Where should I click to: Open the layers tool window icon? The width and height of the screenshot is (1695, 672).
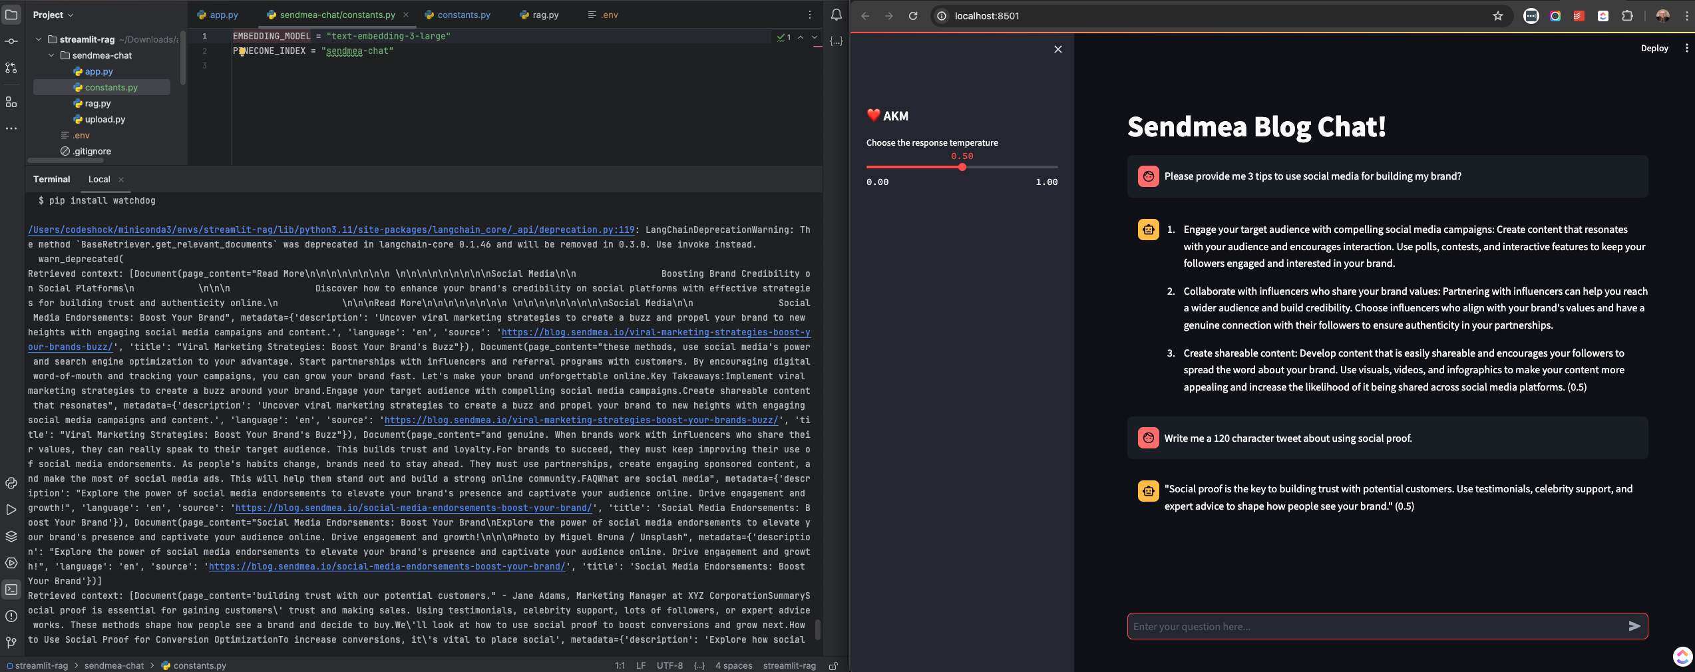pos(11,536)
